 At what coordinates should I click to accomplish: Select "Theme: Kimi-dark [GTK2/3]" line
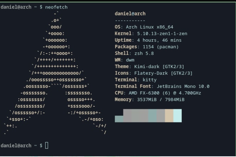149,67
